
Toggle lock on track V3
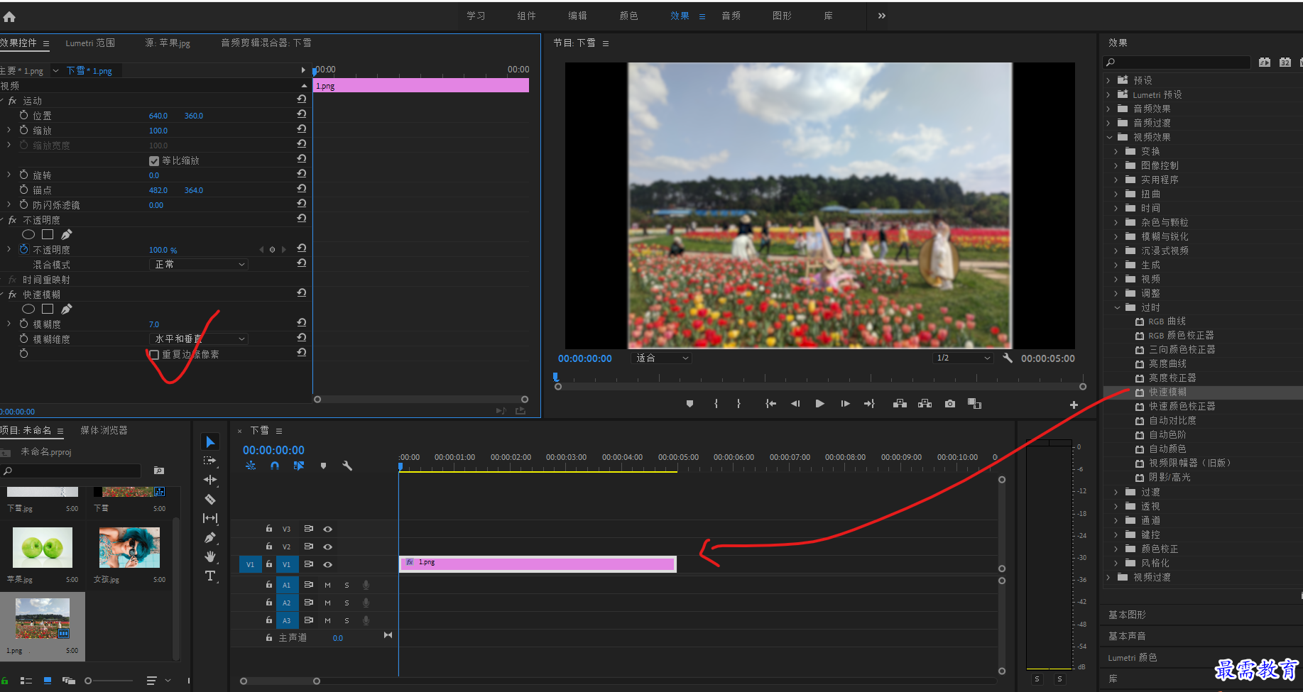tap(269, 529)
